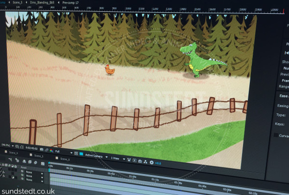Click the current timecode in viewer footer
This screenshot has width=289, height=195.
(x=31, y=148)
